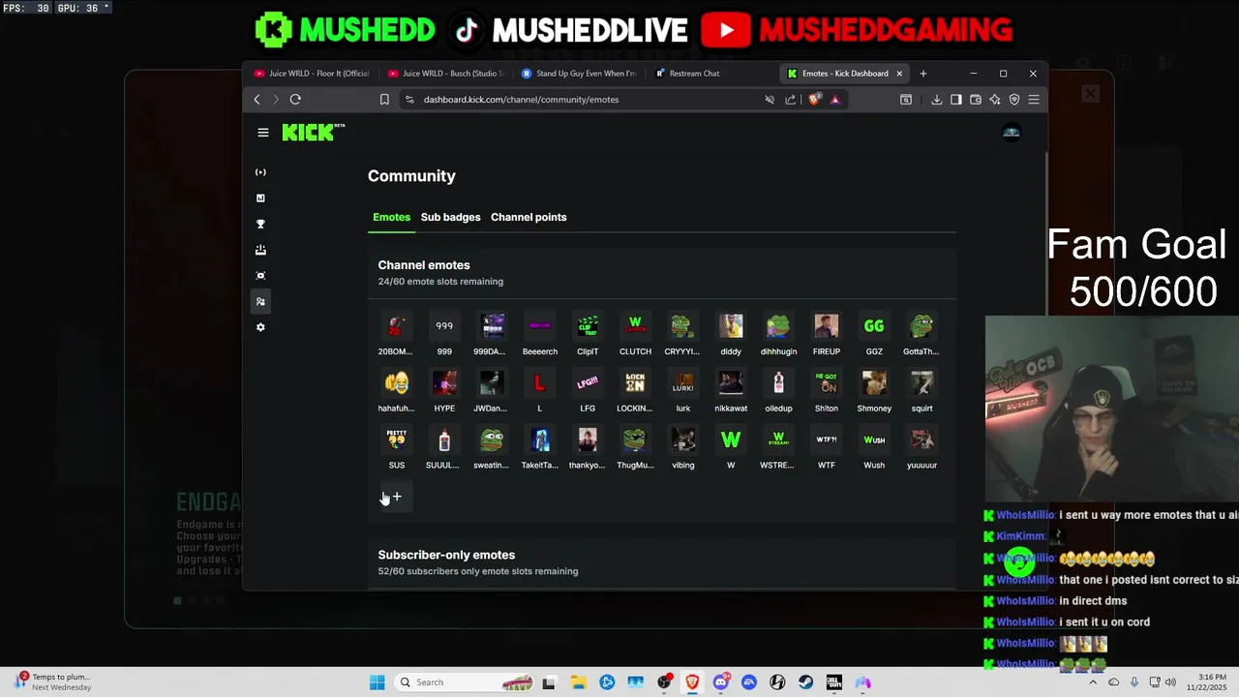Open Brave Shields icon

tap(814, 99)
